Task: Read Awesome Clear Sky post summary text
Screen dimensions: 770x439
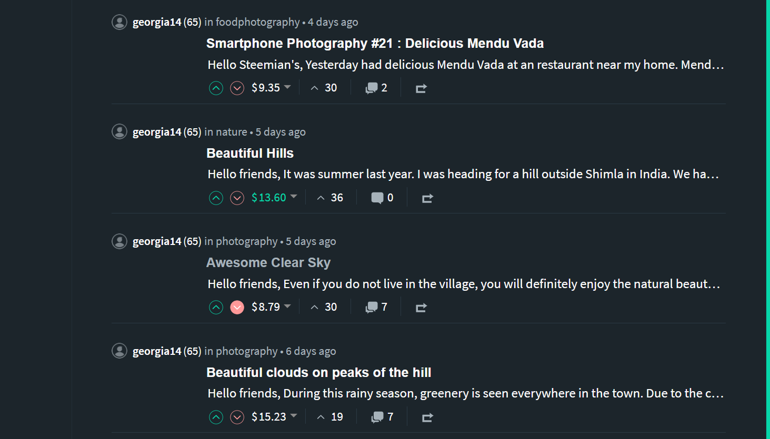Action: [x=463, y=284]
